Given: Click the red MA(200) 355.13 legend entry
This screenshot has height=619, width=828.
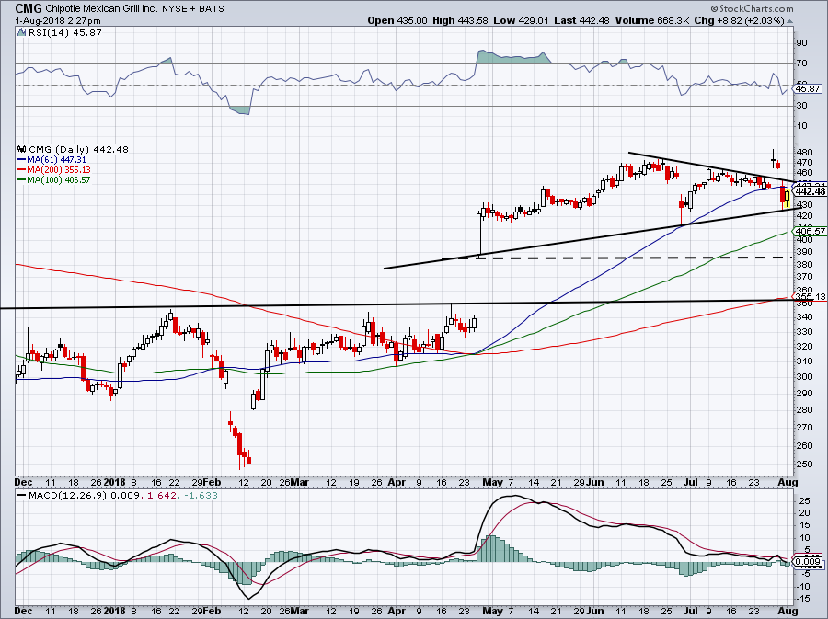Looking at the screenshot, I should point(54,169).
